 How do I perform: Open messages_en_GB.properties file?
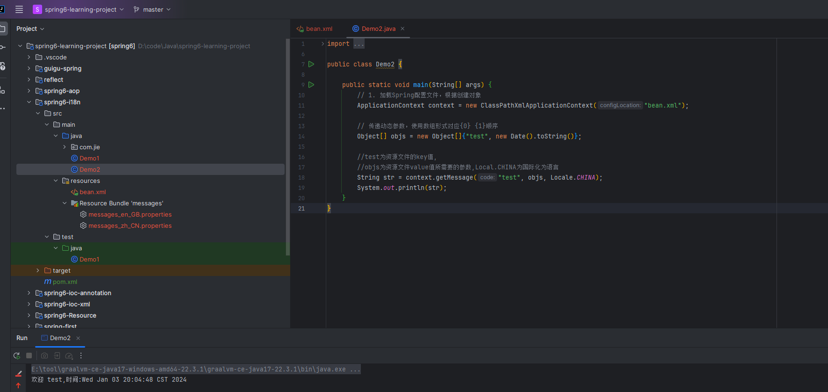click(x=130, y=214)
